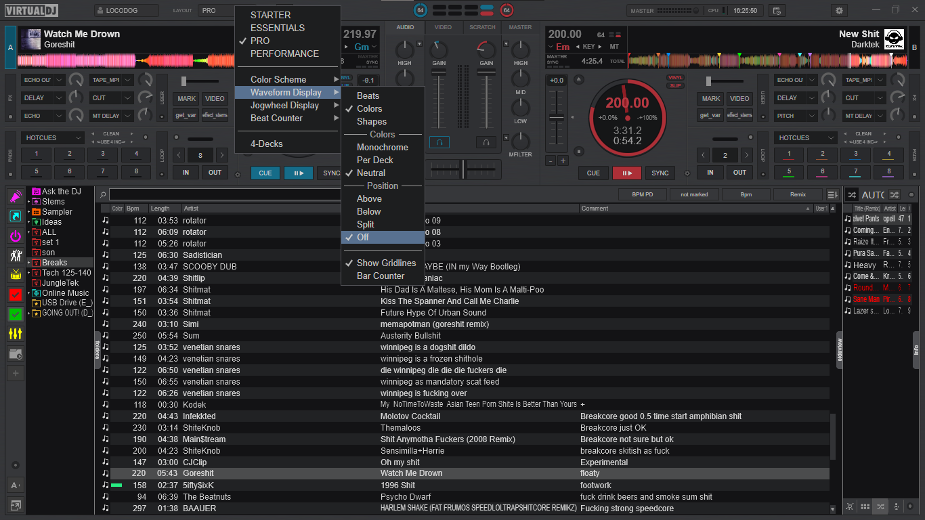This screenshot has height=520, width=925.
Task: Toggle the right deck VINYL mode
Action: (x=674, y=78)
